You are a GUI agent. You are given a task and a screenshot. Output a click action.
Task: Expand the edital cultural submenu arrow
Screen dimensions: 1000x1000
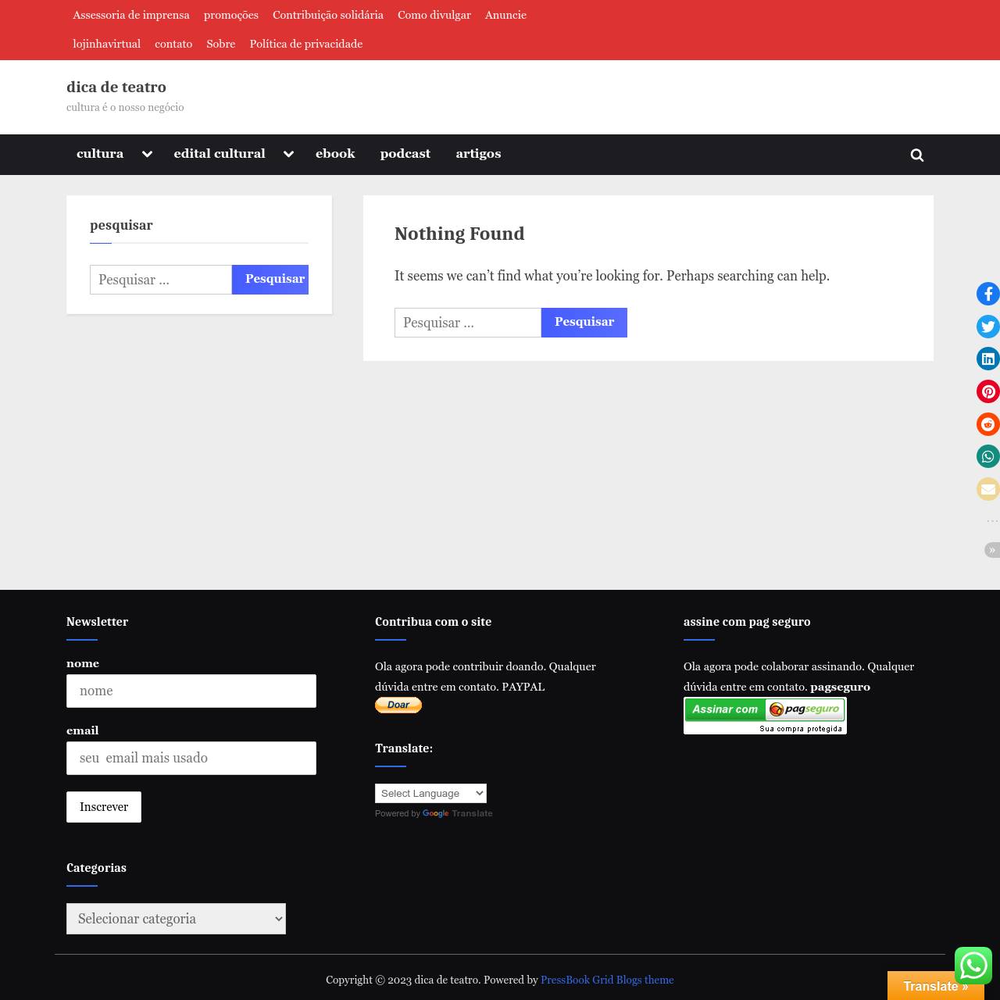point(288,155)
